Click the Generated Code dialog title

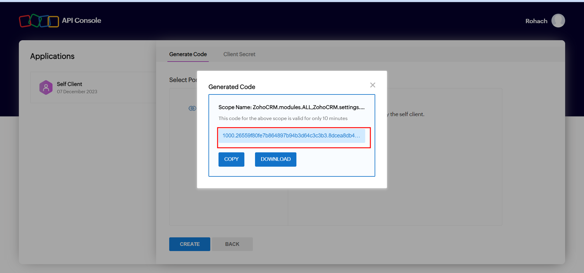click(232, 87)
